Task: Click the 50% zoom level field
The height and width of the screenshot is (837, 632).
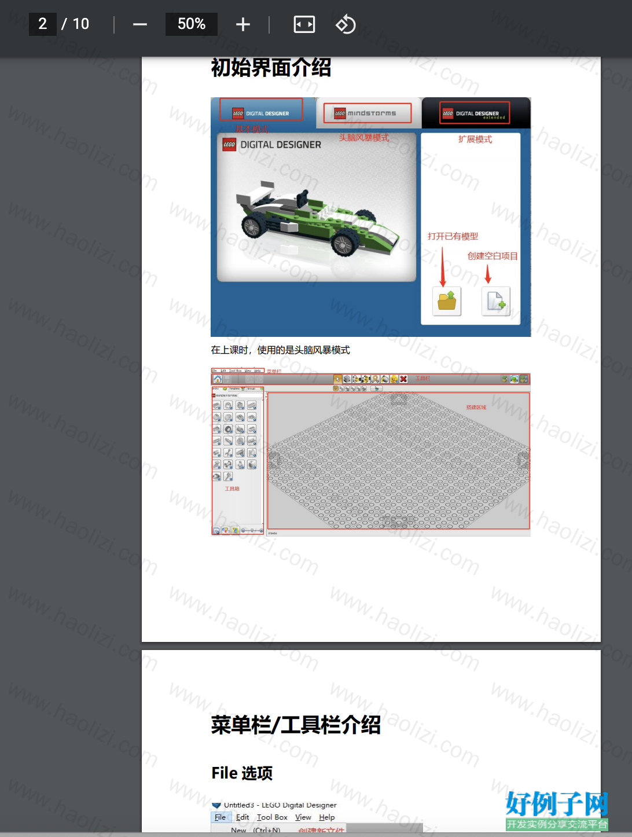Action: click(192, 24)
